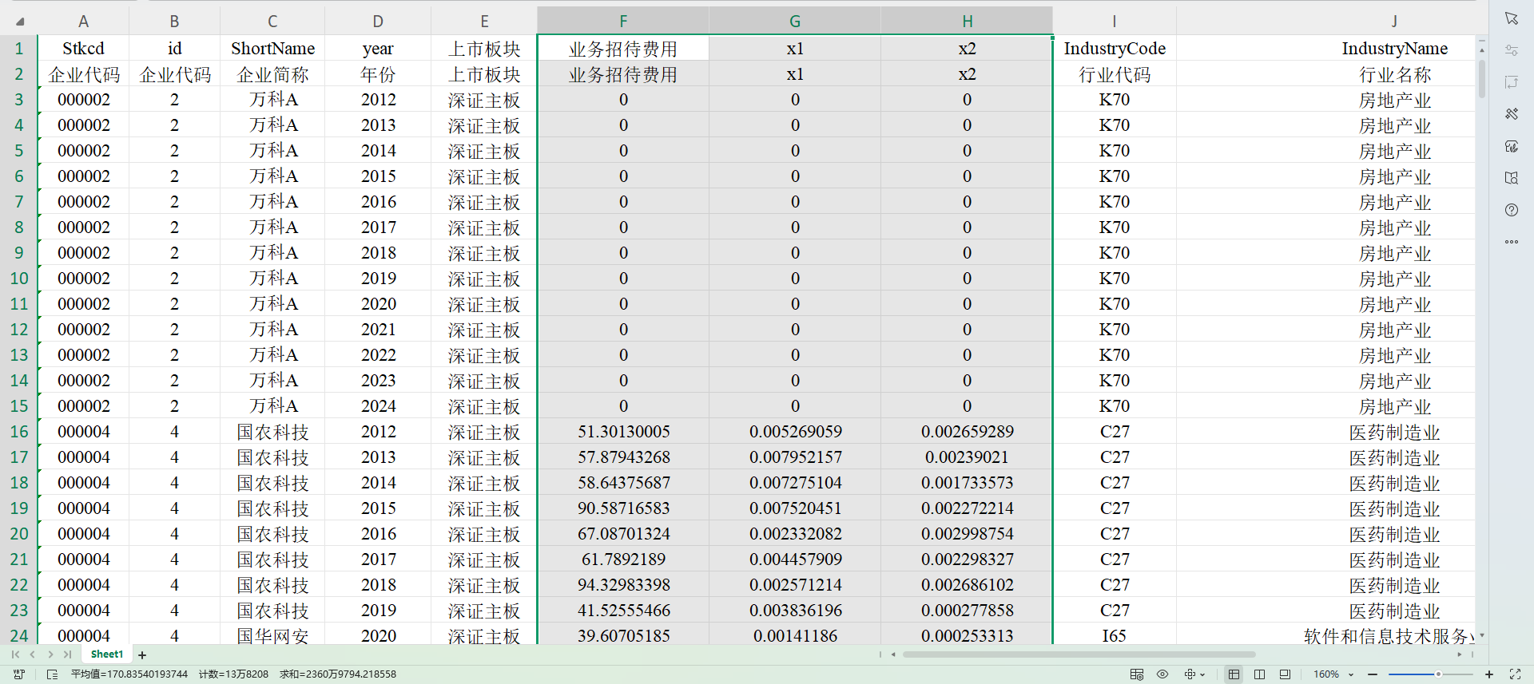Select cell with value 94.32983398
The width and height of the screenshot is (1534, 684).
[623, 585]
